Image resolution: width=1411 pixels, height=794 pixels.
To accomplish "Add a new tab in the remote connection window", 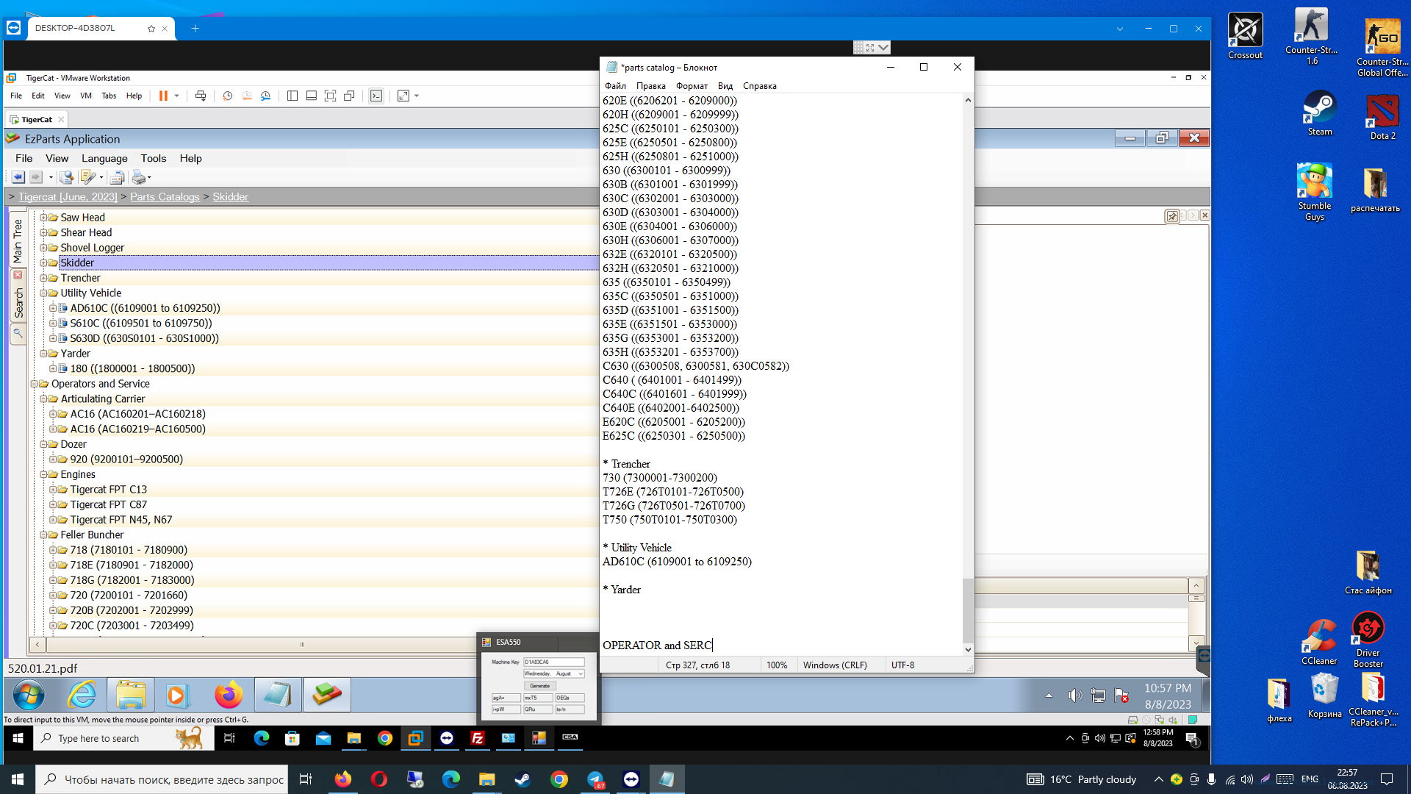I will pyautogui.click(x=195, y=29).
